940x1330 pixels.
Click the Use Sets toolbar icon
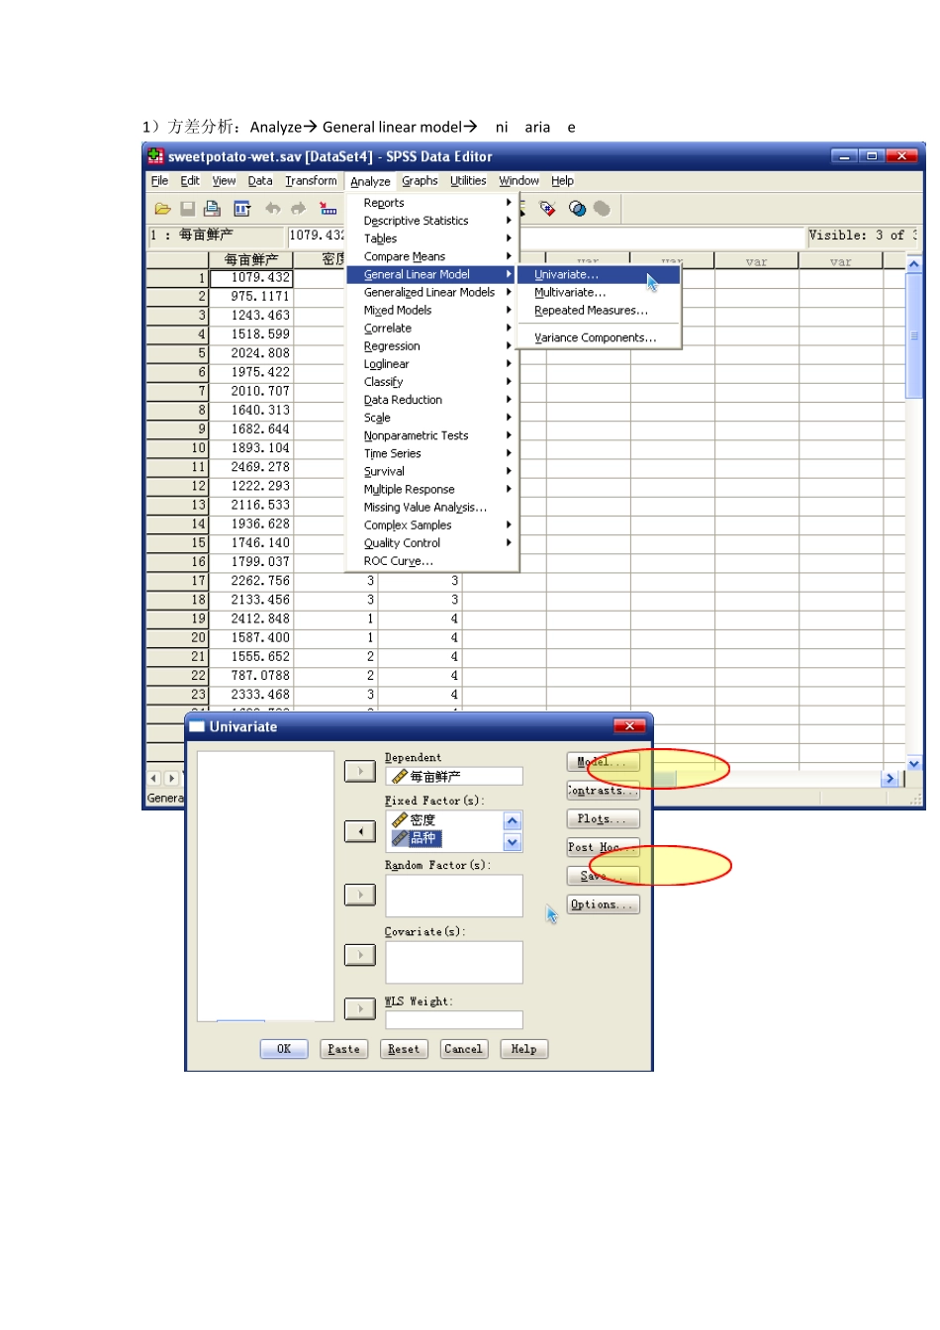click(x=577, y=208)
